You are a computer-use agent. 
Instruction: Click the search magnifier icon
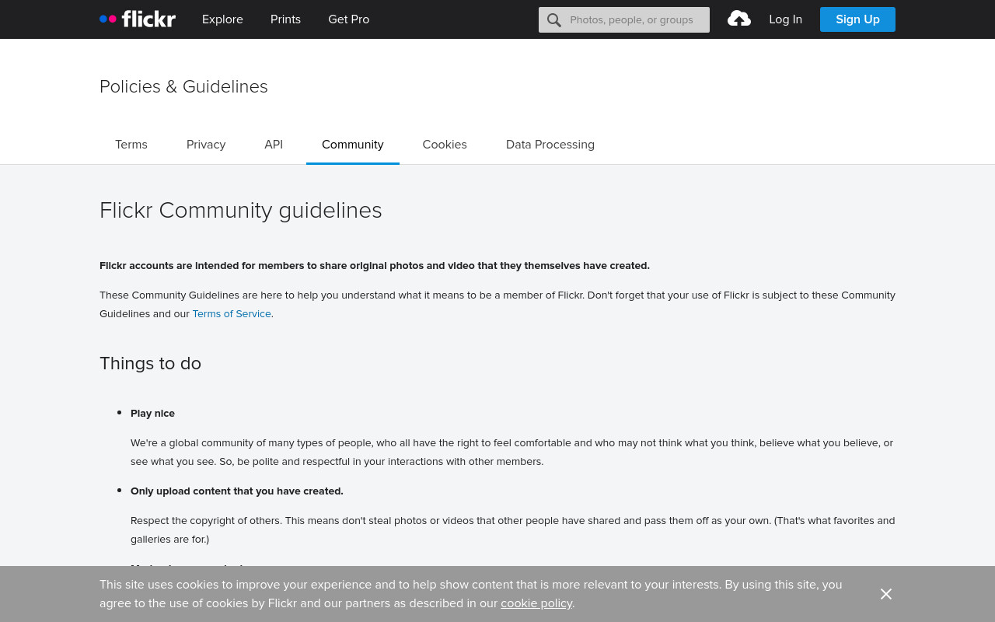click(x=553, y=20)
